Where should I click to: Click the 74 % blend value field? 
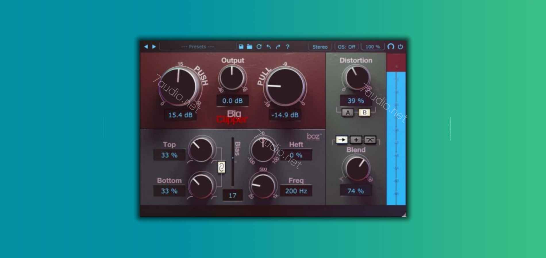pos(356,191)
